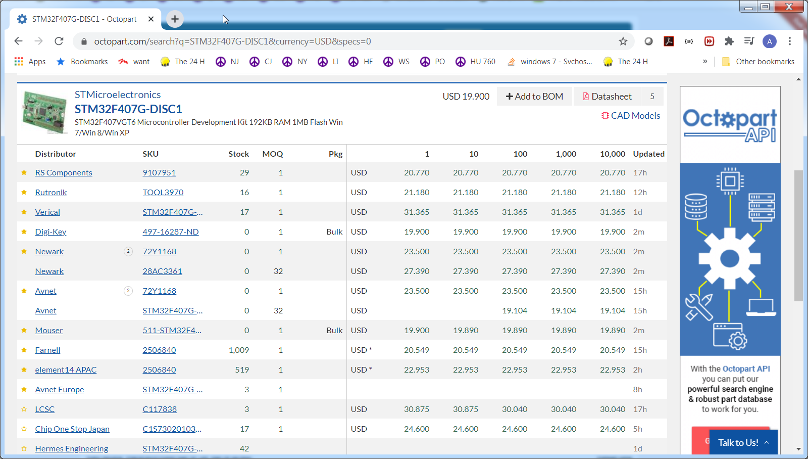This screenshot has width=808, height=459.
Task: Open the 'windows 7 - Svchos...' bookmark
Action: tap(549, 62)
